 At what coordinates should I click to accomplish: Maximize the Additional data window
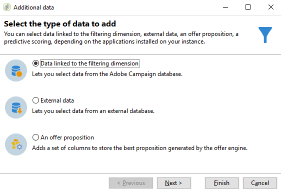[248, 7]
